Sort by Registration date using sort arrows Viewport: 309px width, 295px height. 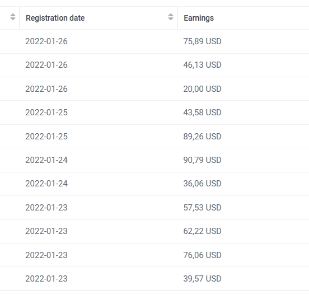171,17
